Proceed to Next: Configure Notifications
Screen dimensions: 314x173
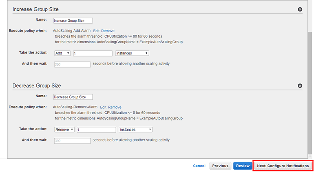pyautogui.click(x=283, y=166)
